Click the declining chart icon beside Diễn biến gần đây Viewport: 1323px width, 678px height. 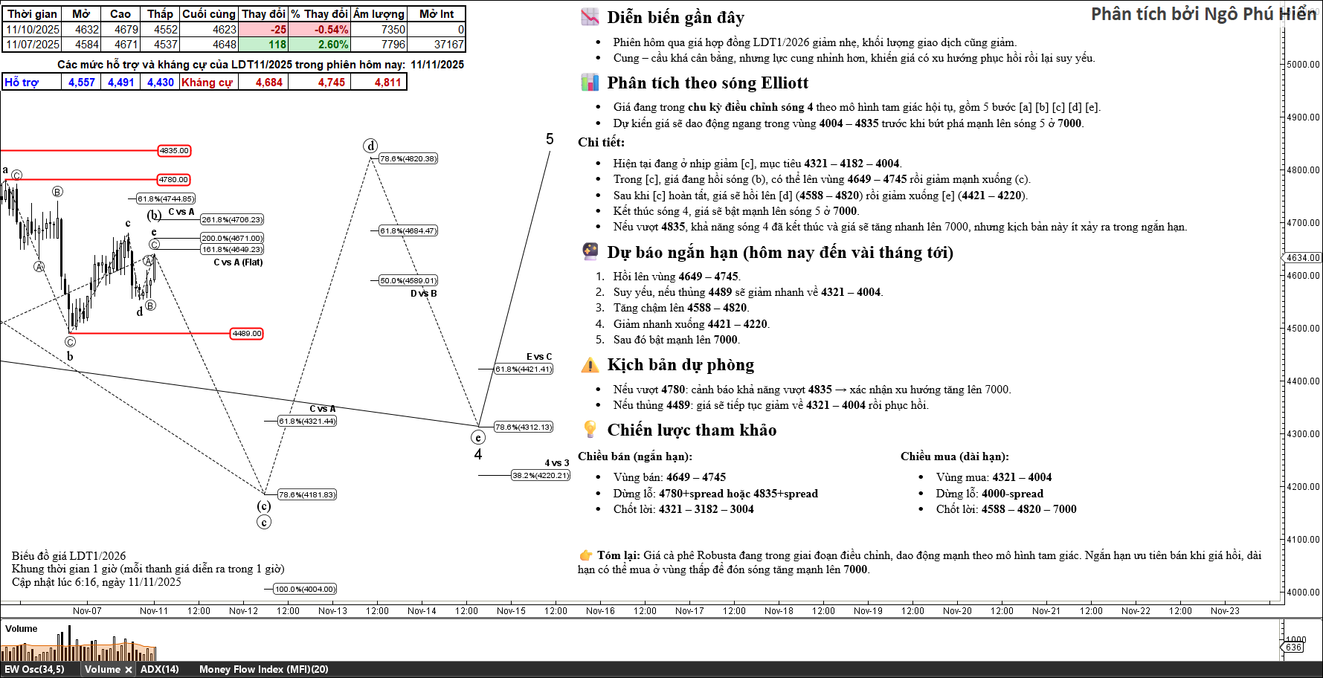point(590,17)
